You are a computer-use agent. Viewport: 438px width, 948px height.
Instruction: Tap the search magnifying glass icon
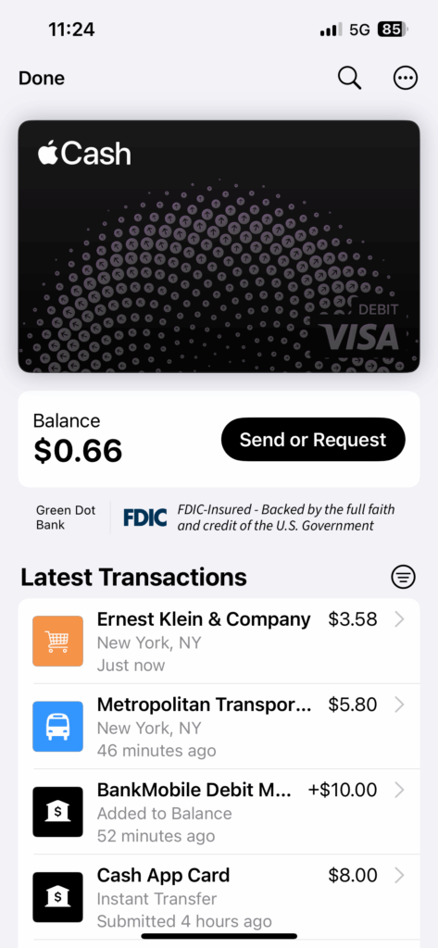pos(349,78)
